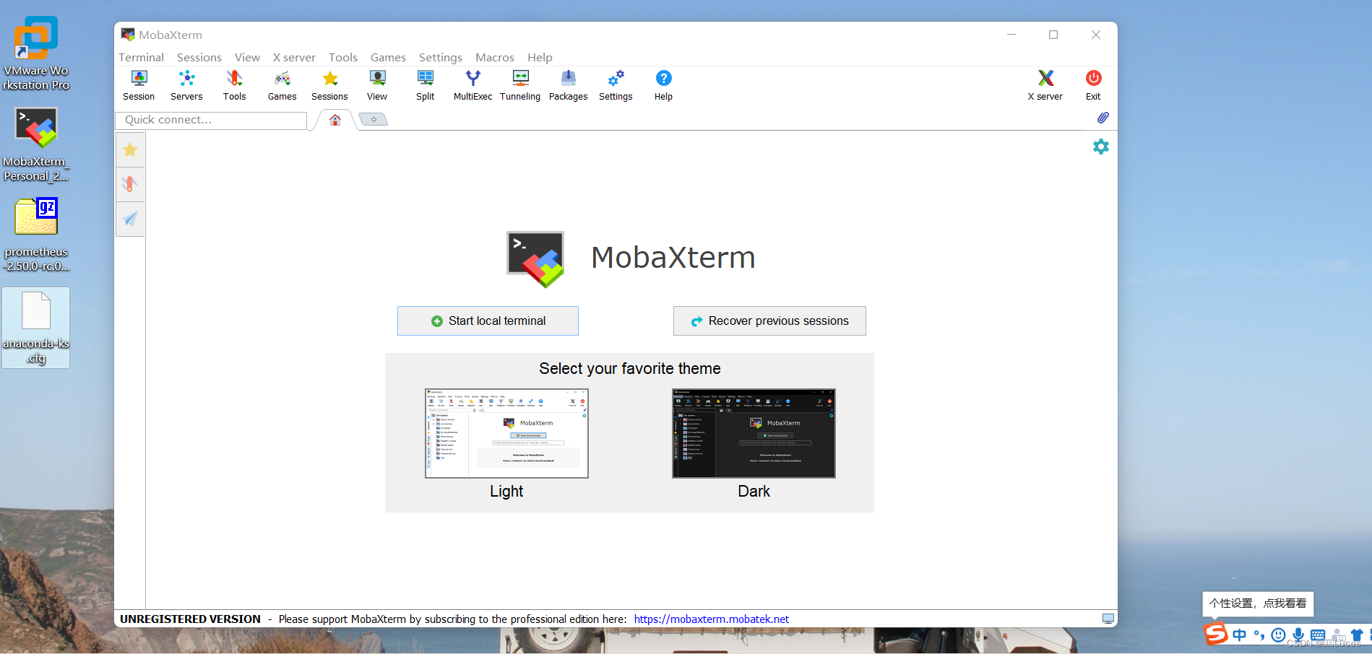The image size is (1372, 654).
Task: Open the Servers toolbar icon
Action: [x=186, y=85]
